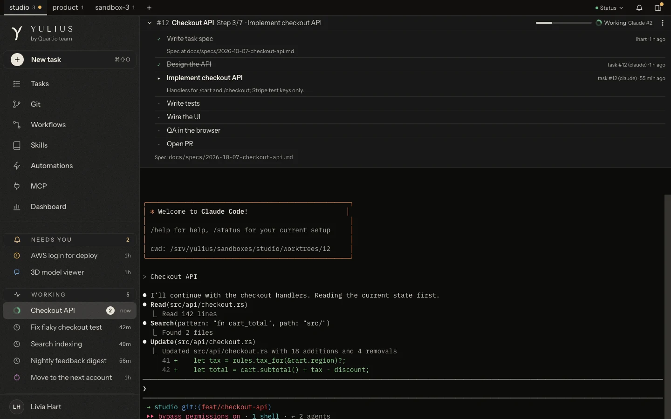Open the Automations lightning icon
The height and width of the screenshot is (419, 671).
coord(17,166)
